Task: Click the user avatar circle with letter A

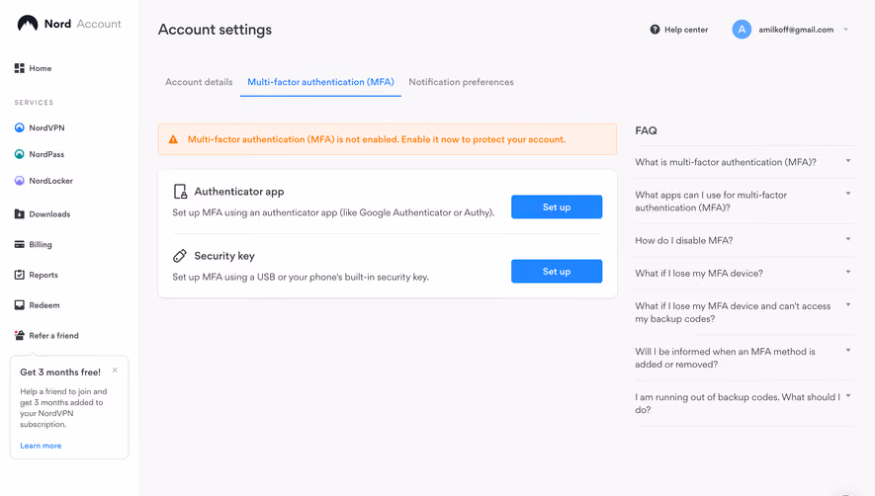Action: click(742, 30)
